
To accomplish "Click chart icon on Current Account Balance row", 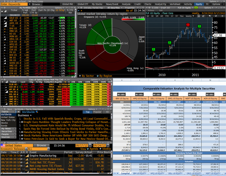I will (27, 159).
